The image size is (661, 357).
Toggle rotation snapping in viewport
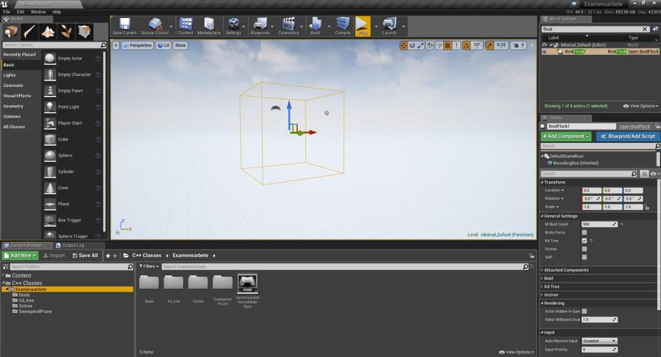(x=466, y=46)
